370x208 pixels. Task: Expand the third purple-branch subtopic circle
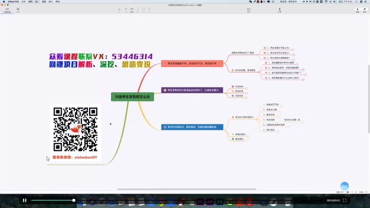246,97
